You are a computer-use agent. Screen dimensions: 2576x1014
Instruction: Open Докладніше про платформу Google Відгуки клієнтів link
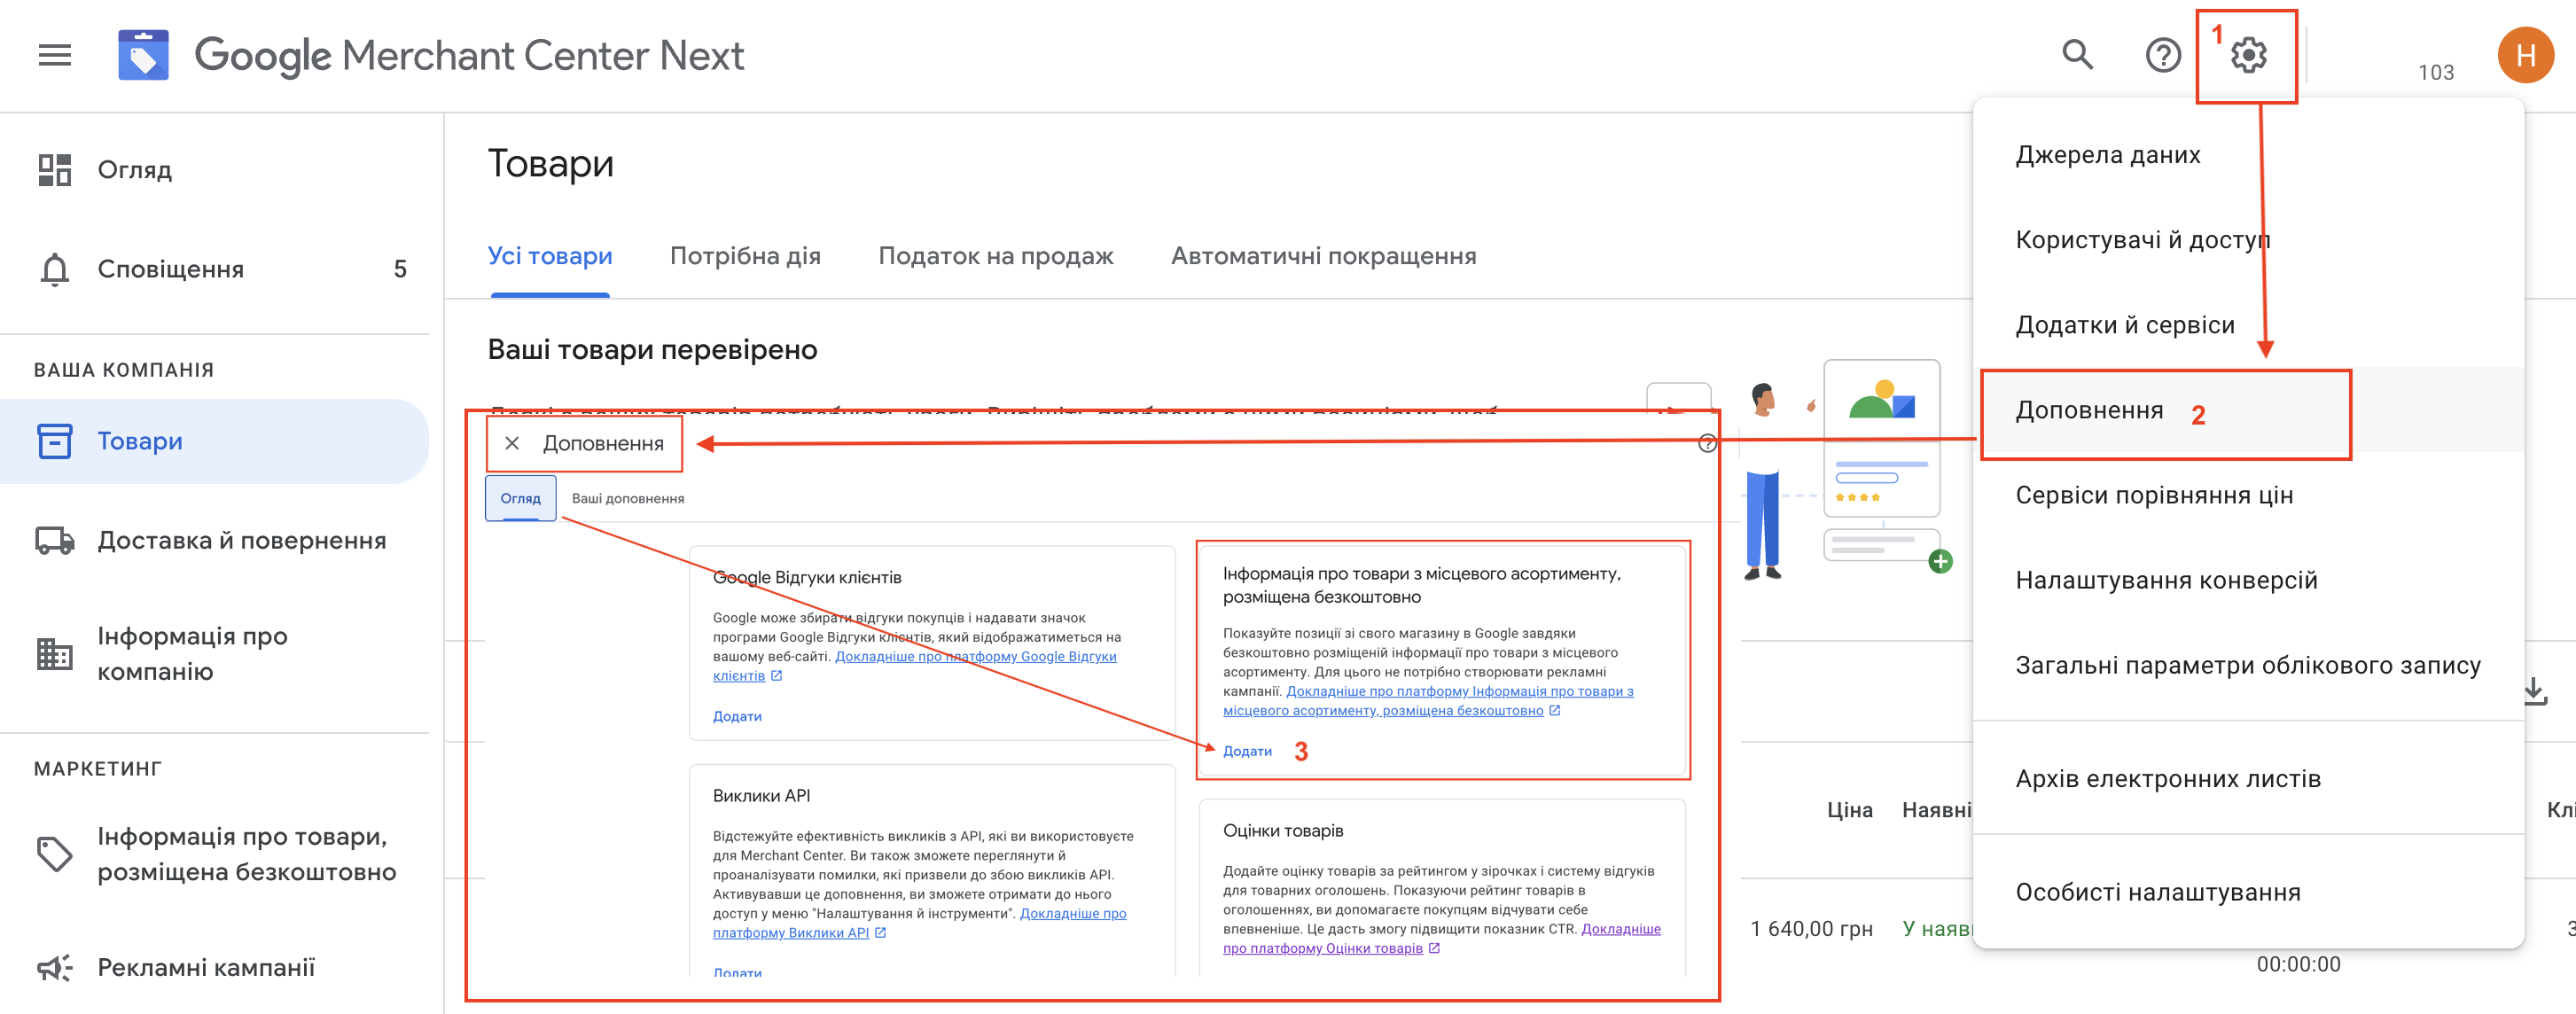point(914,666)
